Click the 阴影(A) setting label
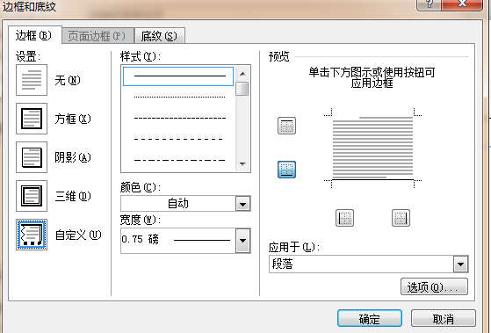The width and height of the screenshot is (491, 333). 73,157
